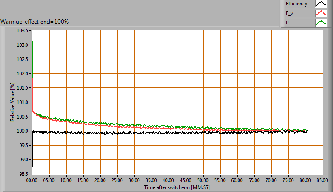Screen dimensions: 333x192
Task: Click the 40:00 tick label on X-axis
Action: 169,181
